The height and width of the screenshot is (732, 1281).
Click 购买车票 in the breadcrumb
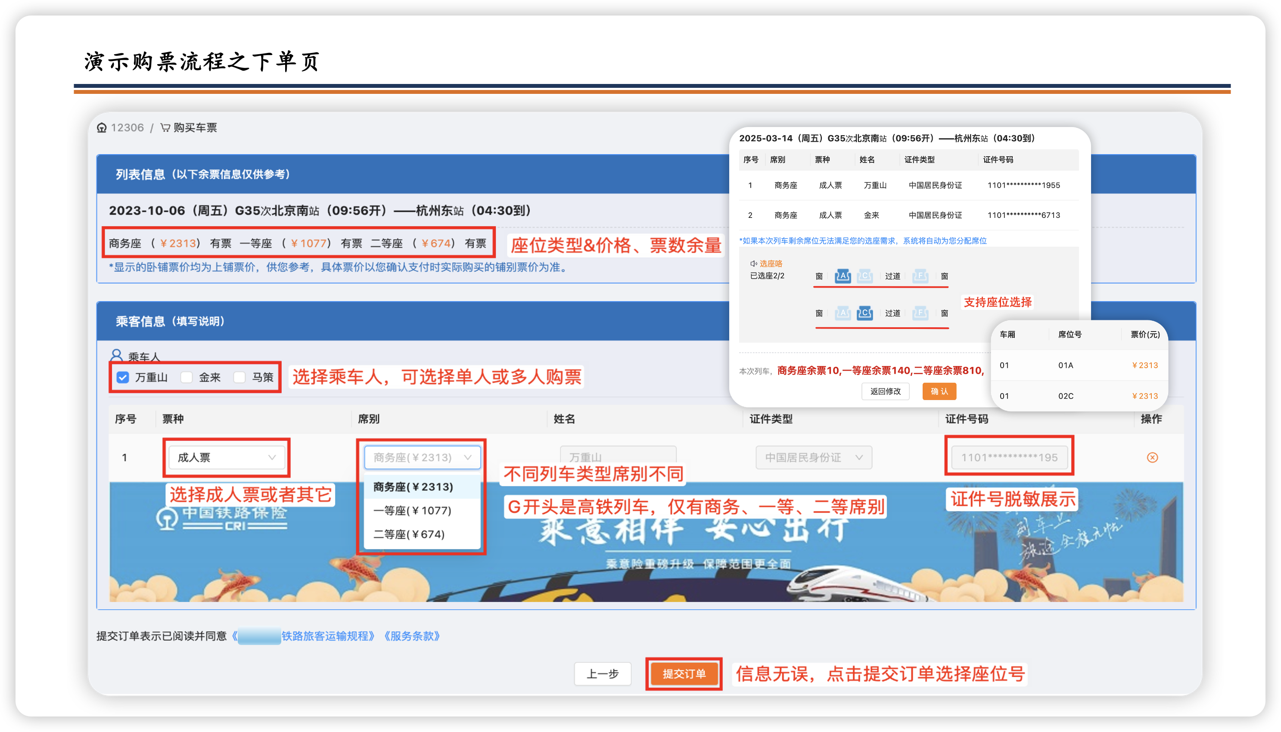coord(195,128)
